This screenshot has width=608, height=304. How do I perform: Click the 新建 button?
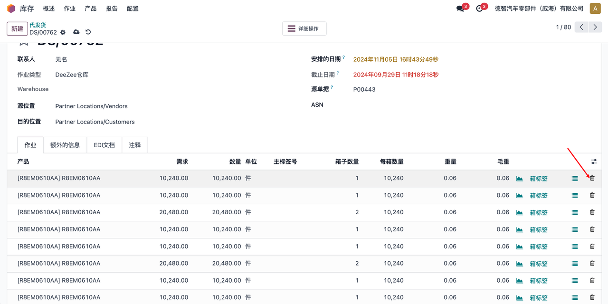[17, 28]
